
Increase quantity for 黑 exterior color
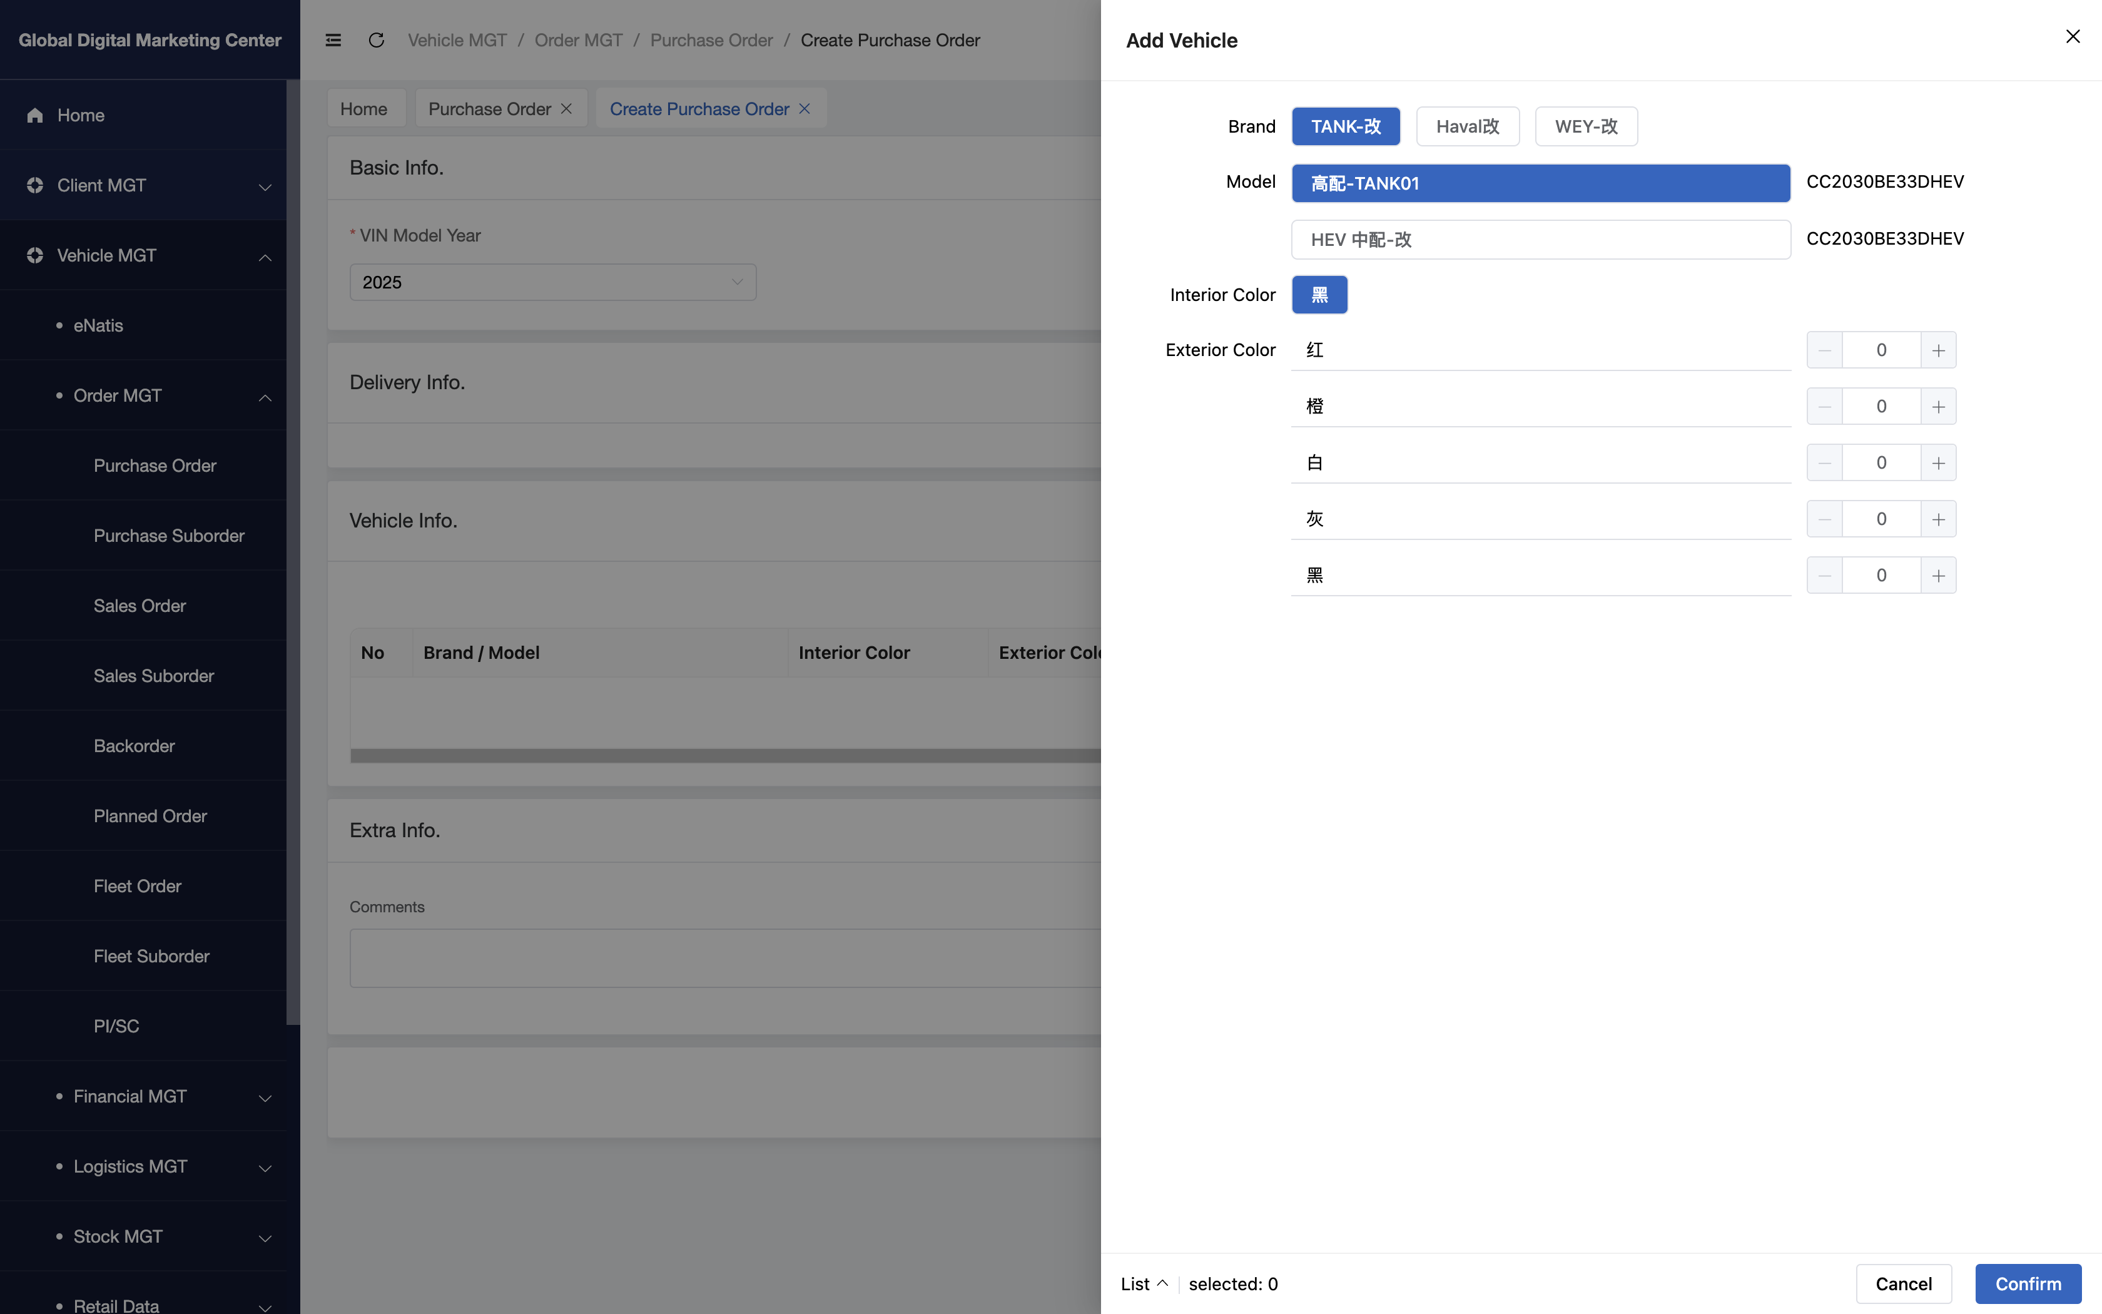click(x=1938, y=575)
